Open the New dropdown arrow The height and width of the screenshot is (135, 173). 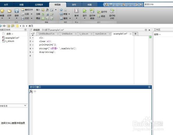point(2,18)
